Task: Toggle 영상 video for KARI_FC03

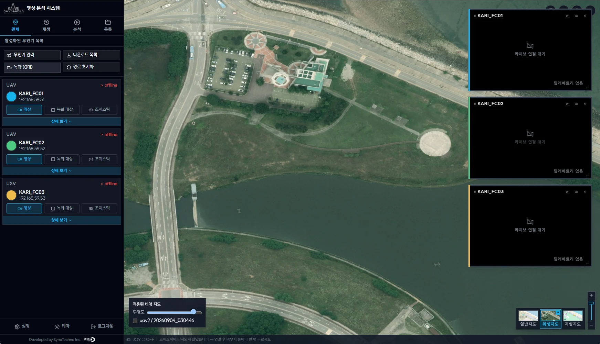Action: (x=24, y=208)
